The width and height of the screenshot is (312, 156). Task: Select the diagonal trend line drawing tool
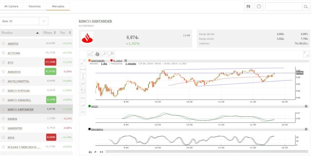tap(83, 62)
